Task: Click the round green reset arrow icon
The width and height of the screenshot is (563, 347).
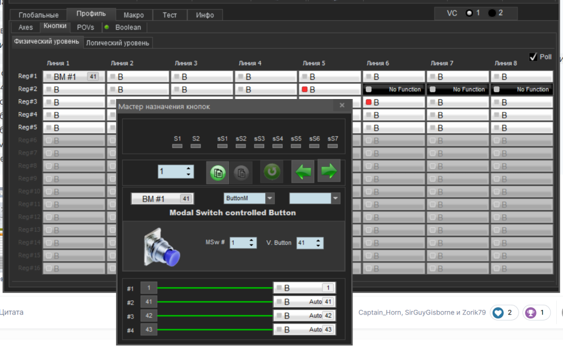Action: pyautogui.click(x=272, y=172)
